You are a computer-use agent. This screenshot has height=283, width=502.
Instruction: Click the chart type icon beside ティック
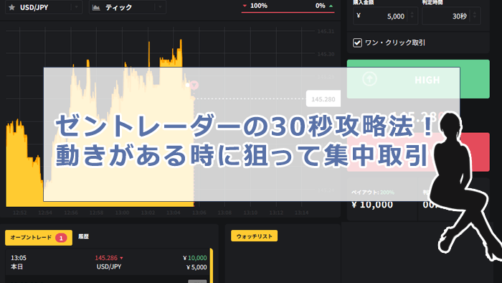(x=96, y=7)
